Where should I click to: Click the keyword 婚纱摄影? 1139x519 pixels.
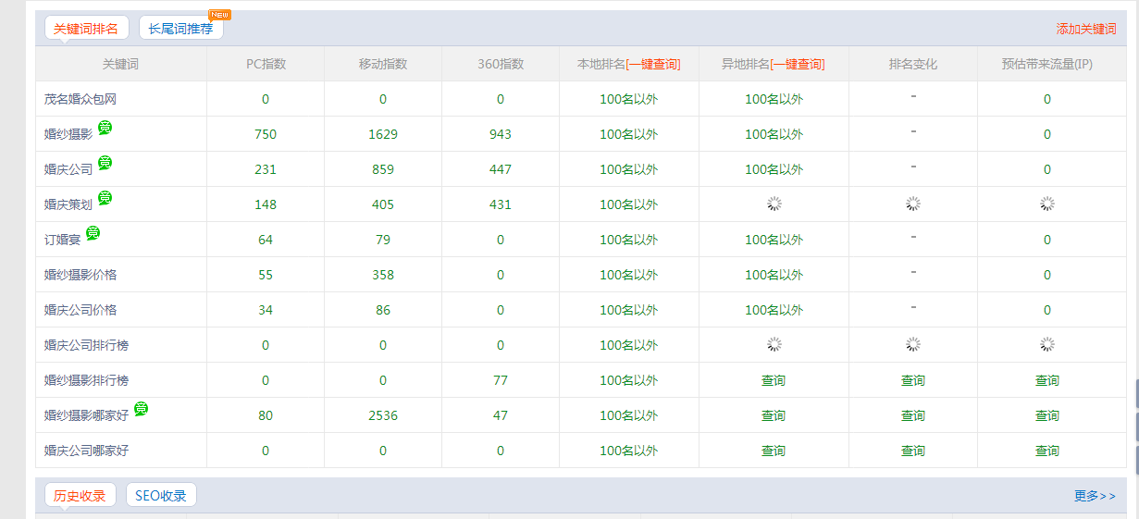click(68, 134)
